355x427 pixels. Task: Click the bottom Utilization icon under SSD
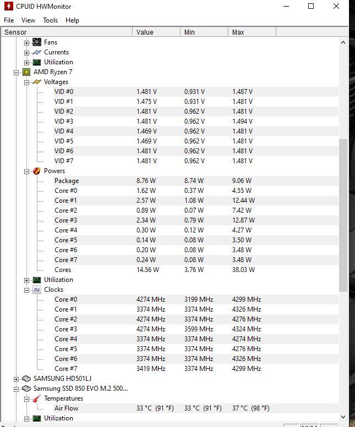point(37,418)
